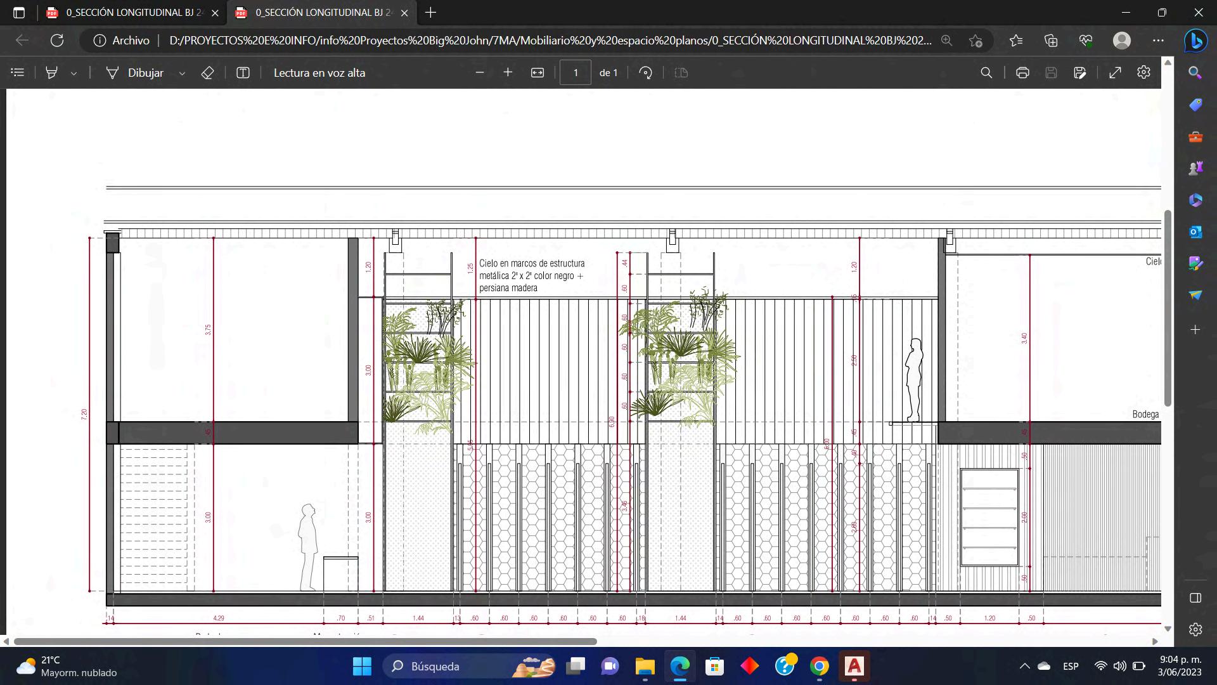Image resolution: width=1217 pixels, height=685 pixels.
Task: Rotate the PDF page
Action: (x=645, y=73)
